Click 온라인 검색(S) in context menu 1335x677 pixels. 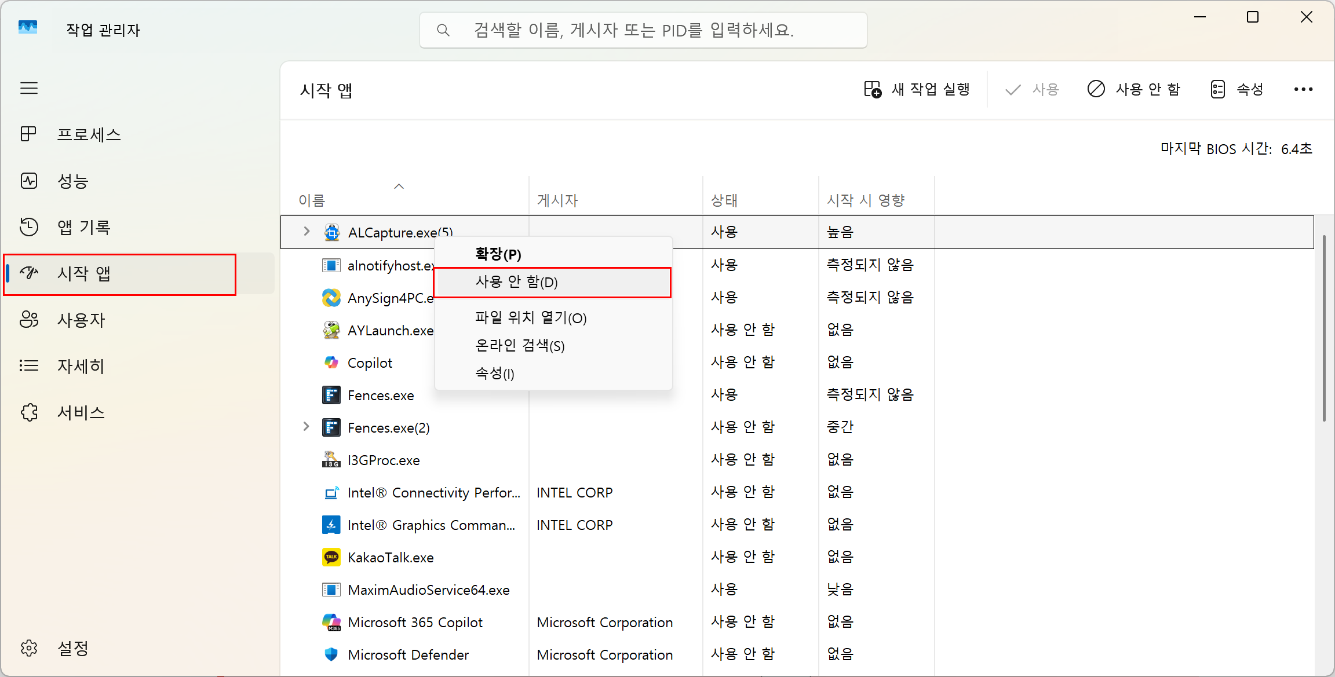pos(519,345)
